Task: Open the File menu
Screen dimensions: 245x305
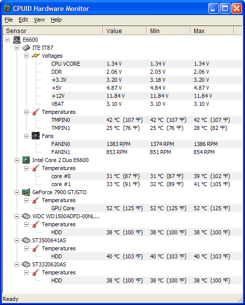Action: click(9, 20)
